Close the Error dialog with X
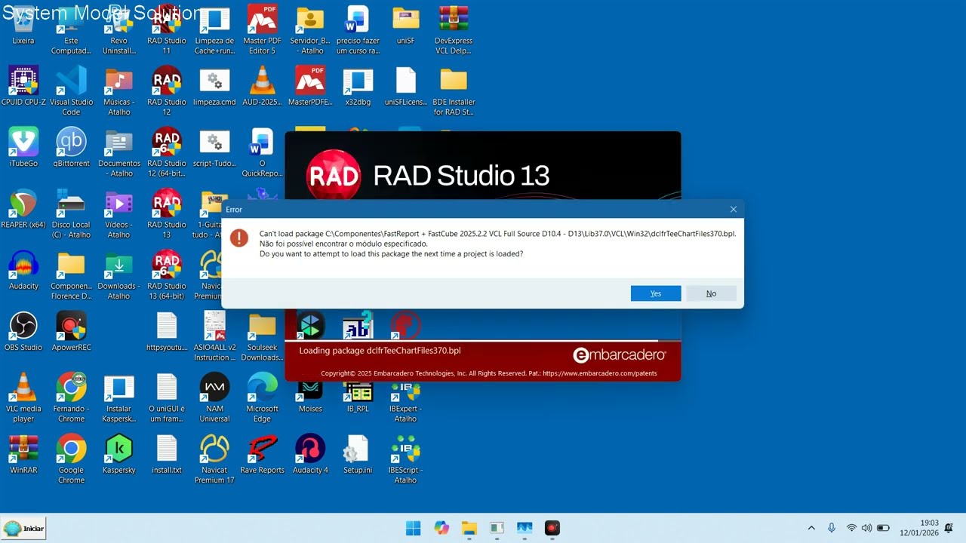 [733, 209]
